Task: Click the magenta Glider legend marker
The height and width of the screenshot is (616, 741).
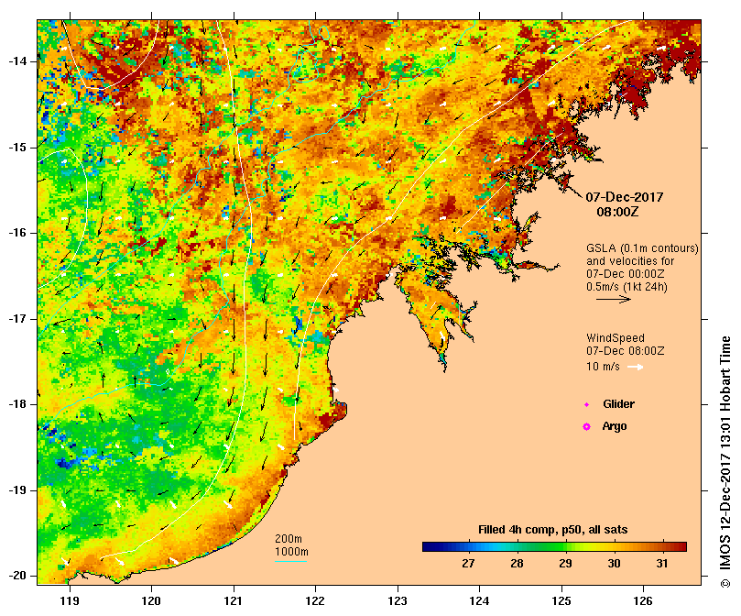Action: [586, 405]
